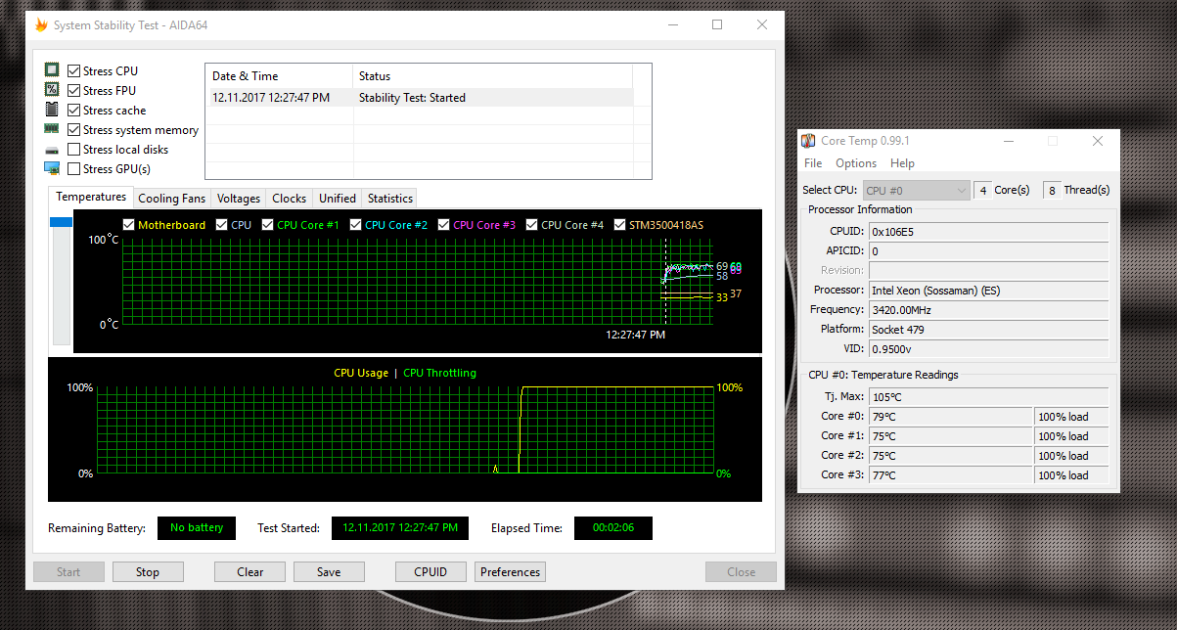Maximize the AIDA64 window
Screen dimensions: 1177x630
pos(717,24)
